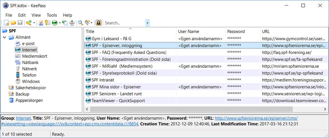Open the File menu

pyautogui.click(x=9, y=15)
